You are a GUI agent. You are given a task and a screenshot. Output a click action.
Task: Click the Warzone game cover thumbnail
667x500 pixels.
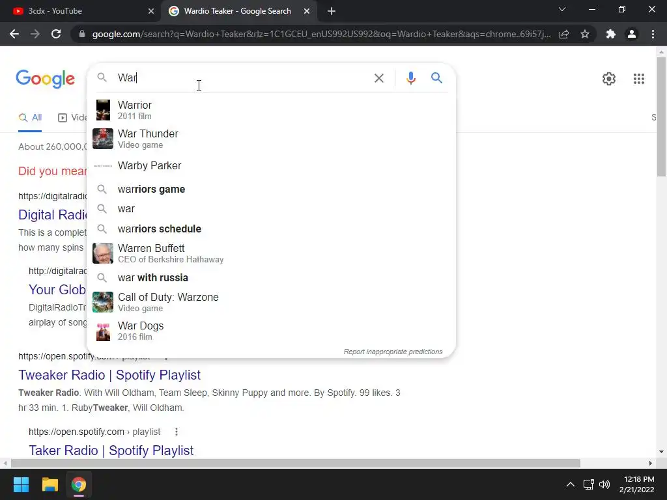tap(103, 302)
